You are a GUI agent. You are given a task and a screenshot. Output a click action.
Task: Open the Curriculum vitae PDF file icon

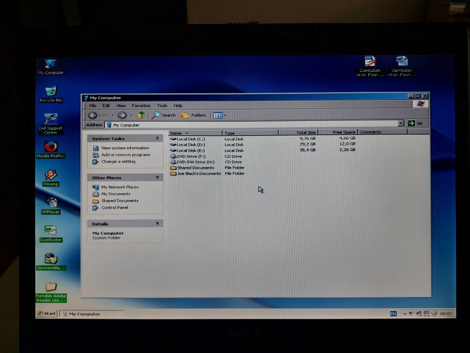[x=370, y=66]
